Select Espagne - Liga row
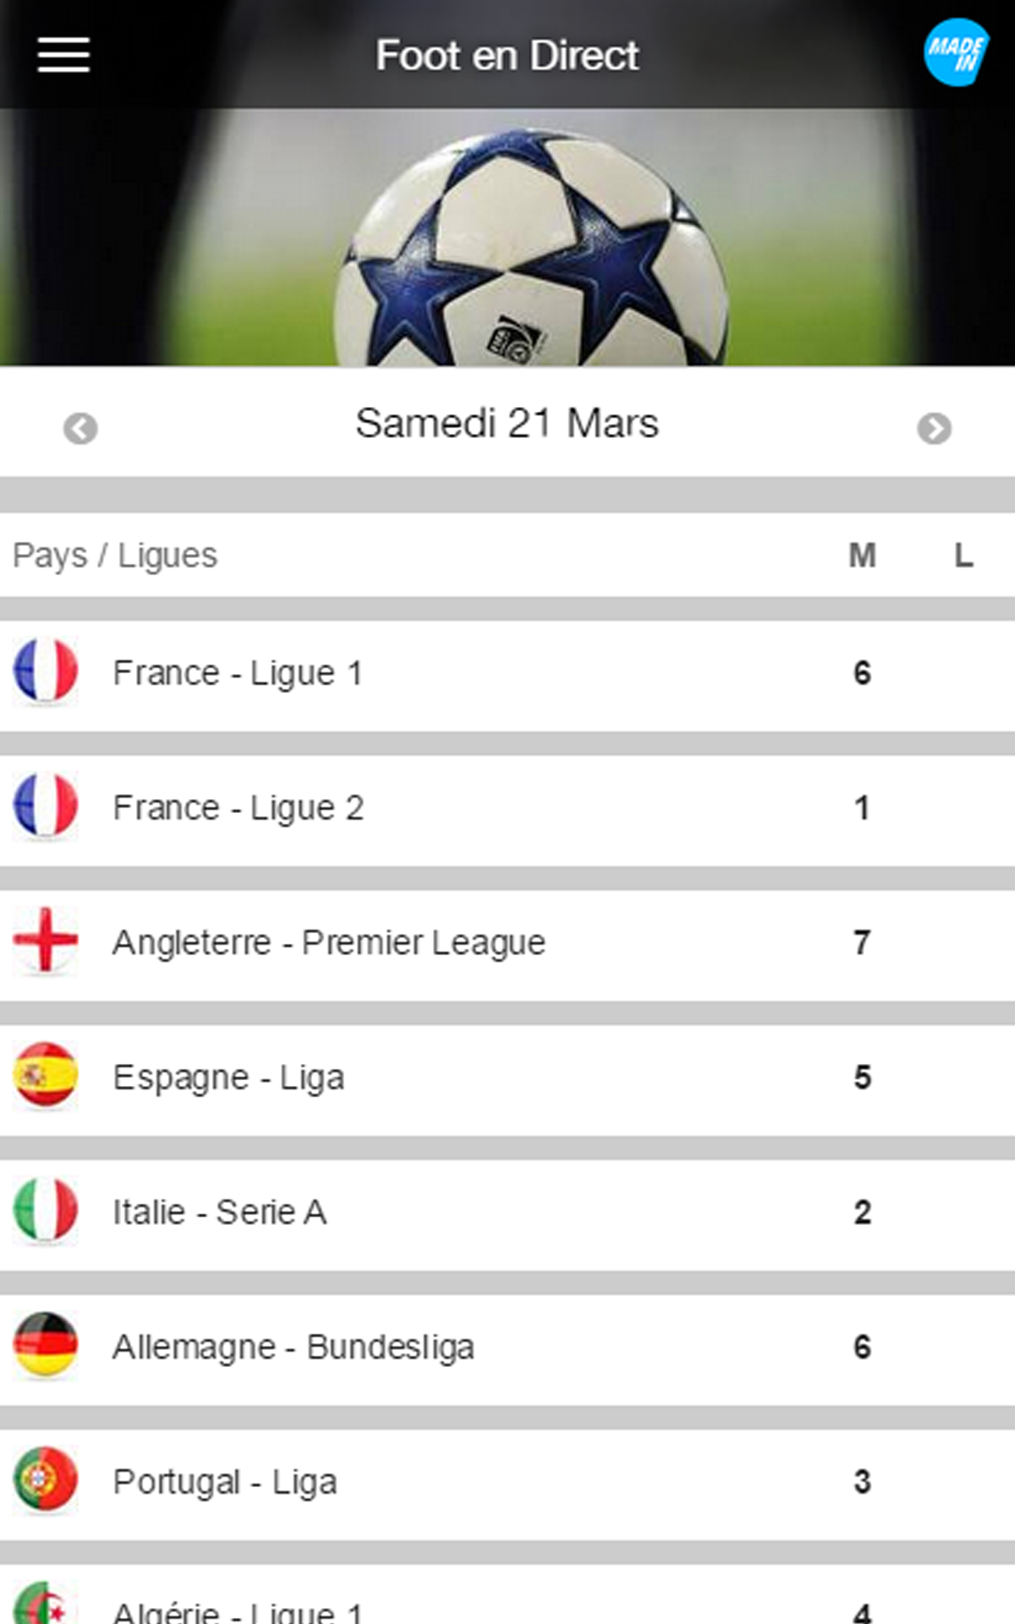 tap(228, 1078)
